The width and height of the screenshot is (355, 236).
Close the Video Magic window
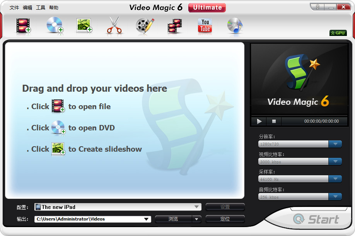click(x=344, y=7)
